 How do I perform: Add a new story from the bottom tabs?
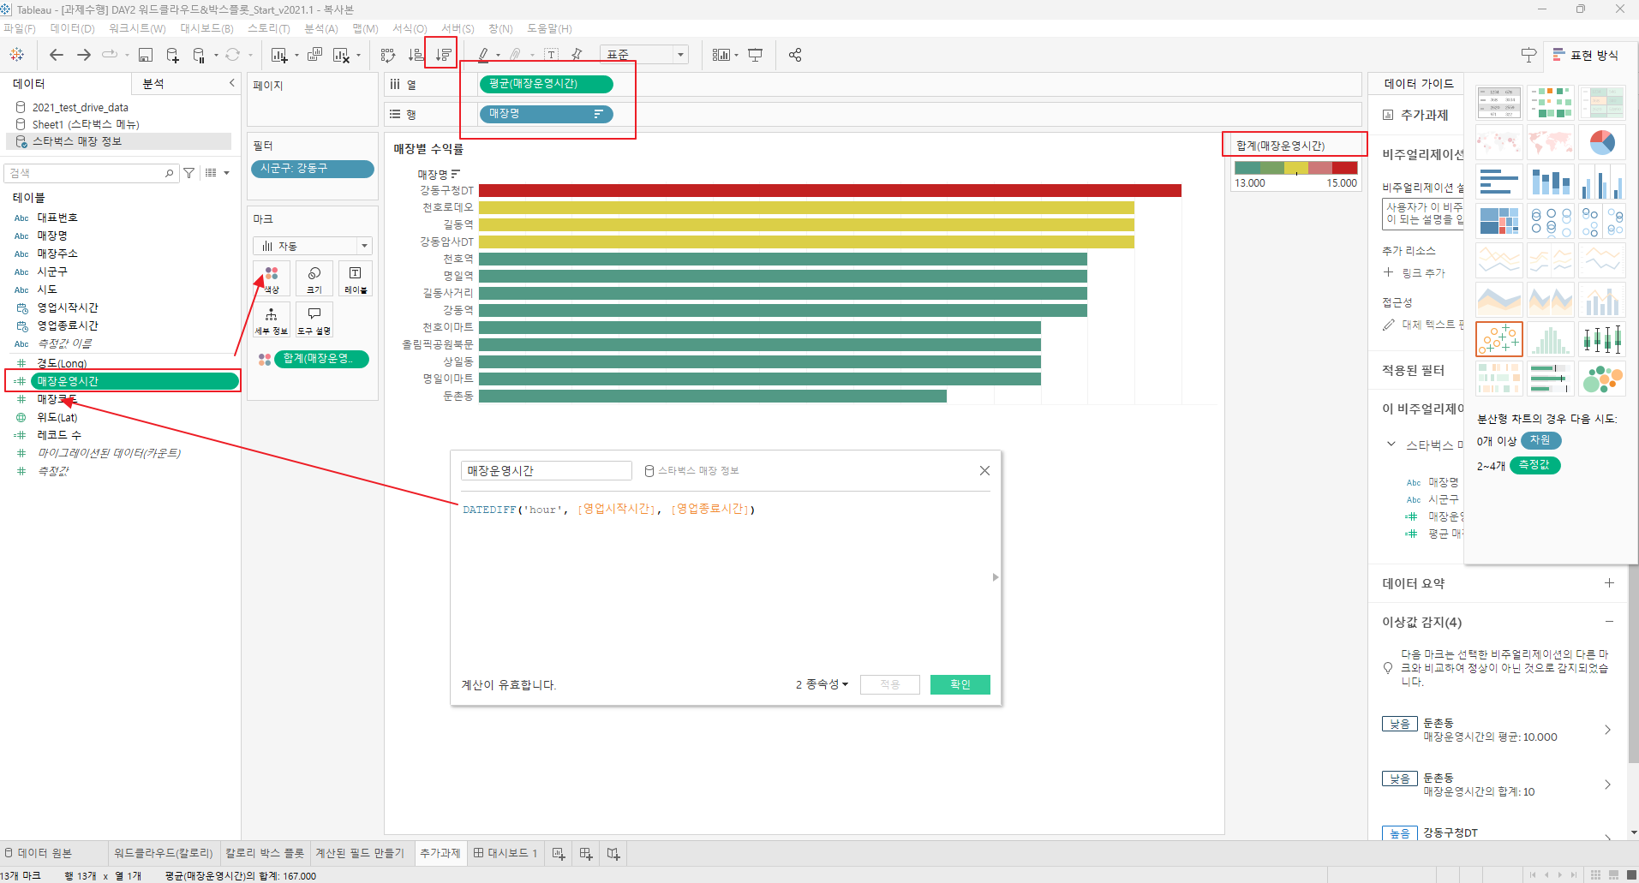[613, 853]
